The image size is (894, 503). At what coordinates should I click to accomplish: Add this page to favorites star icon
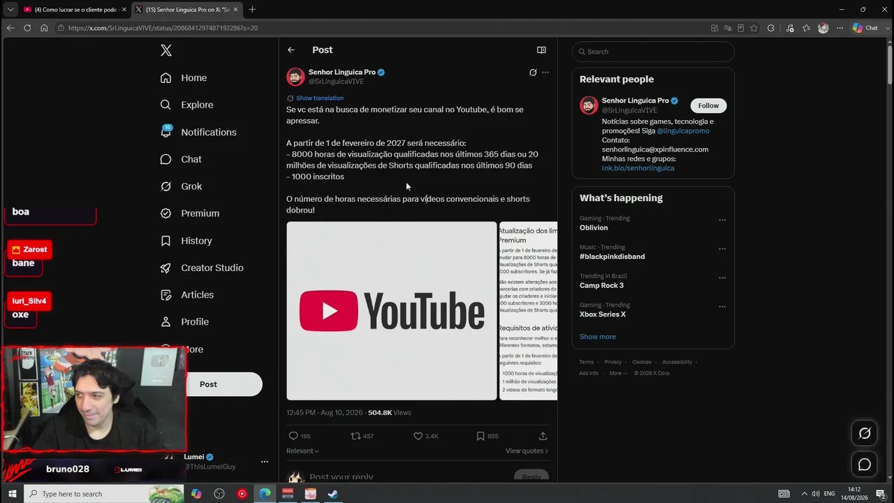pyautogui.click(x=754, y=28)
